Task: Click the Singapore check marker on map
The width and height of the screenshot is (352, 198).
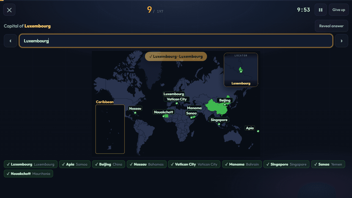Action: (219, 124)
